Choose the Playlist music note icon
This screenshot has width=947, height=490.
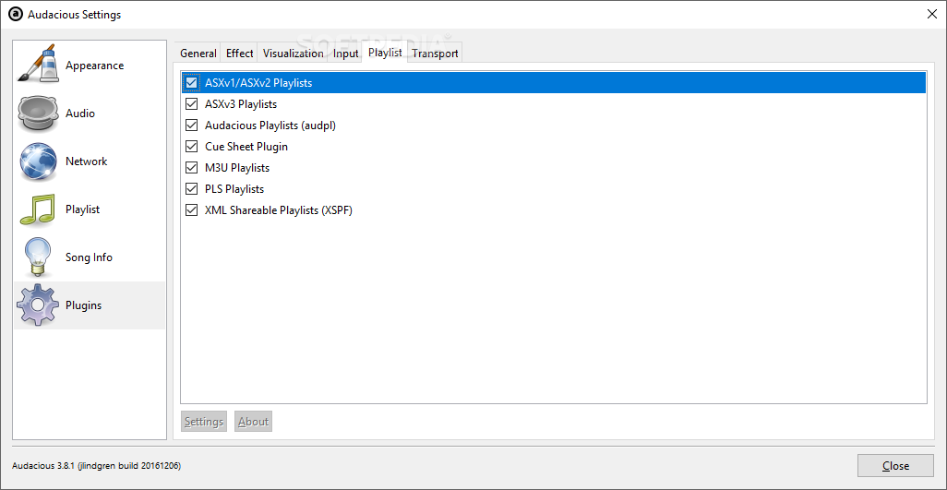(x=38, y=209)
